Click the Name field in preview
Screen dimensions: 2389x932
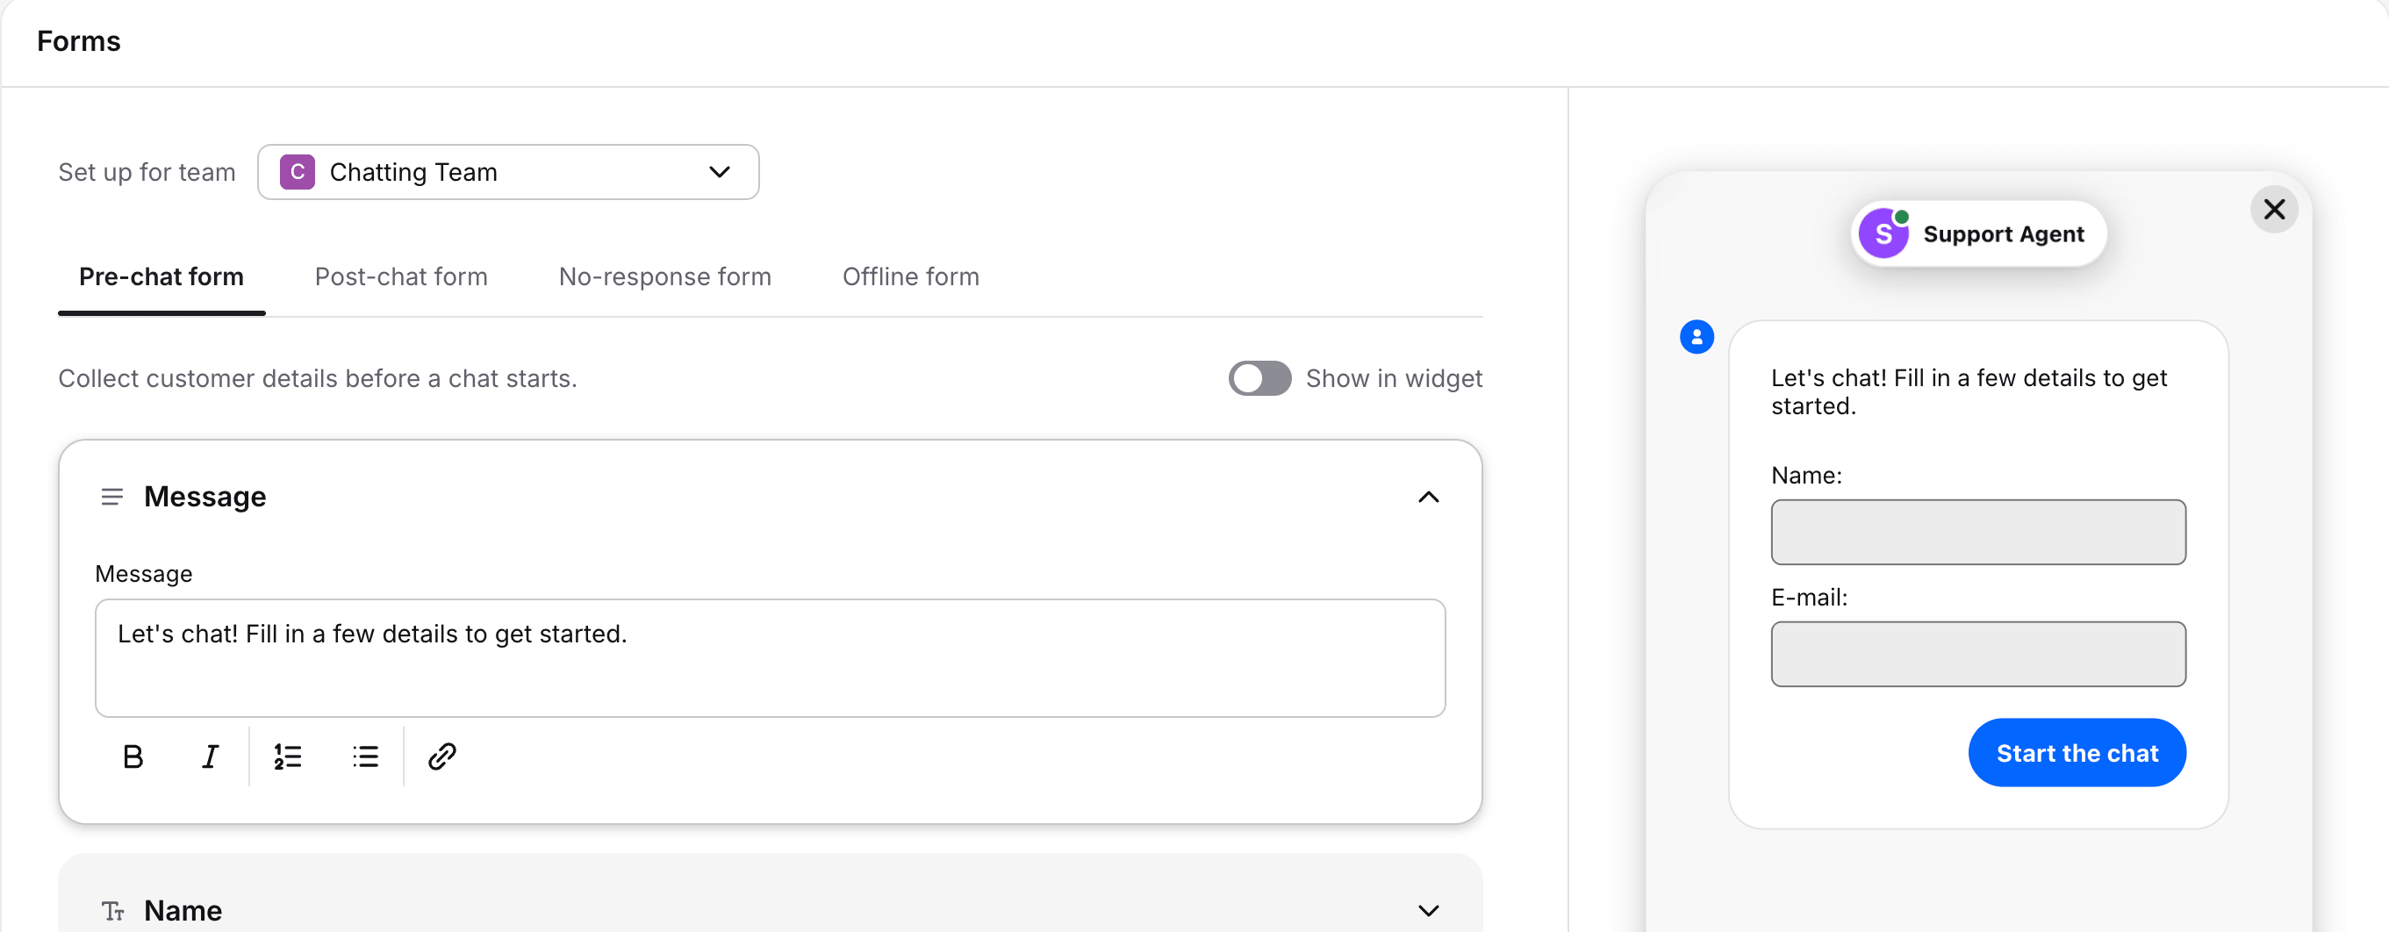point(1978,533)
